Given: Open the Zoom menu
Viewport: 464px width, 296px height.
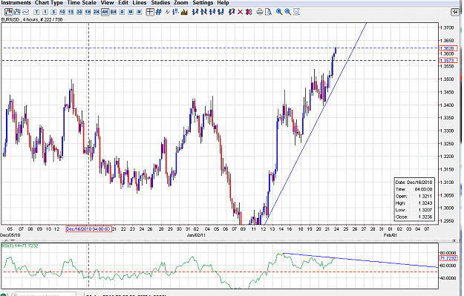Looking at the screenshot, I should [x=181, y=3].
